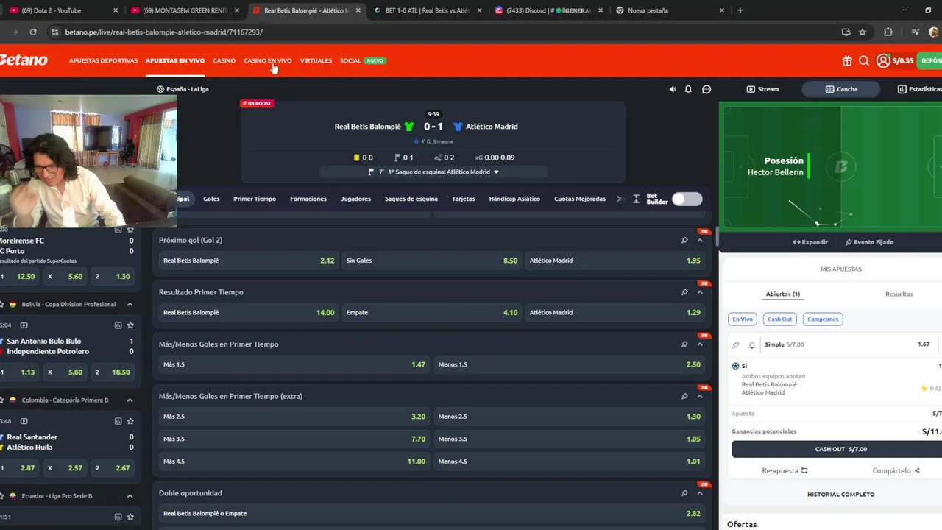Select Real Betis Balompié o Empate 2.82
942x530 pixels.
(432, 514)
